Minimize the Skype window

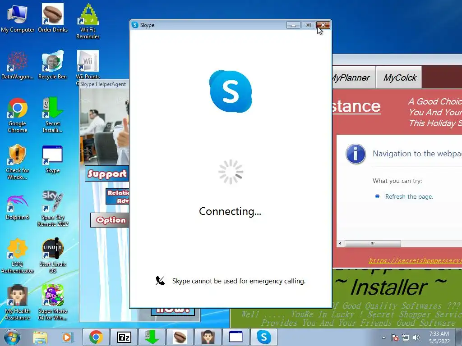293,25
